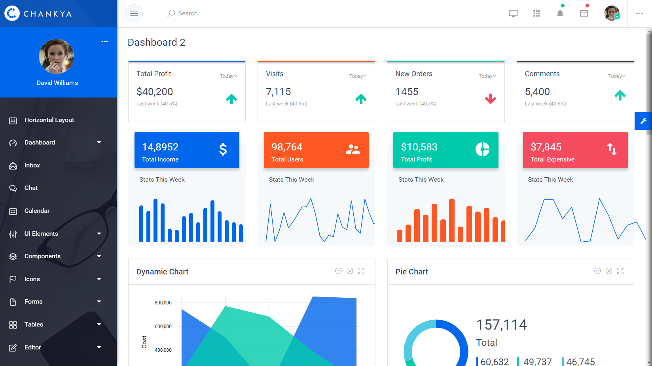The height and width of the screenshot is (366, 652).
Task: Click the Chankya logo icon
Action: tap(12, 13)
